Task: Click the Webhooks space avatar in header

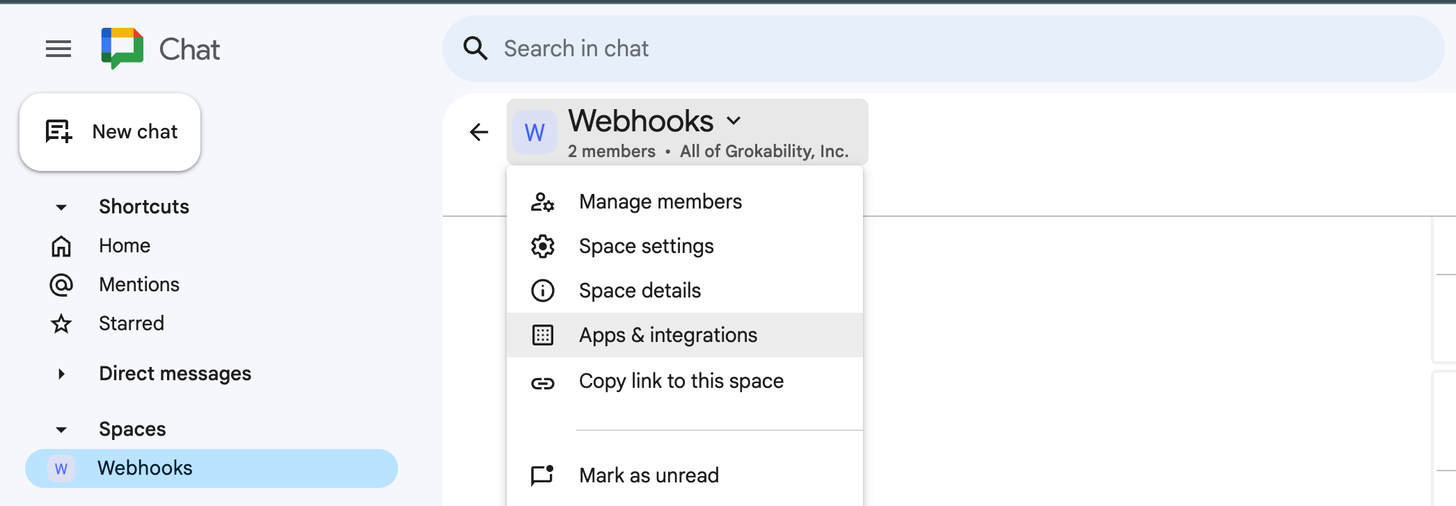Action: click(535, 132)
